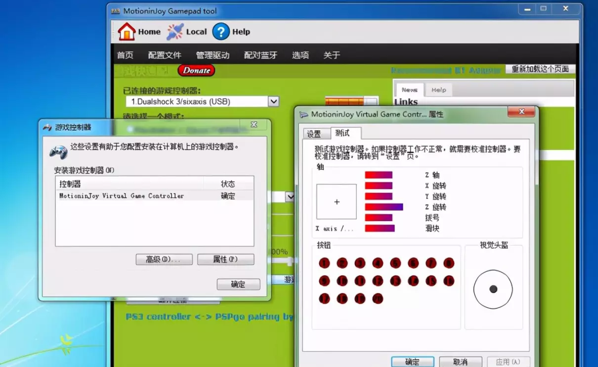
Task: Click button indicator 10
Action: click(342, 281)
